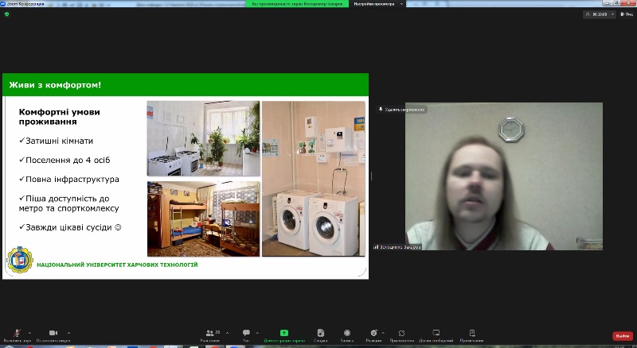Click the View layout button top right
The image size is (637, 348).
(x=627, y=14)
